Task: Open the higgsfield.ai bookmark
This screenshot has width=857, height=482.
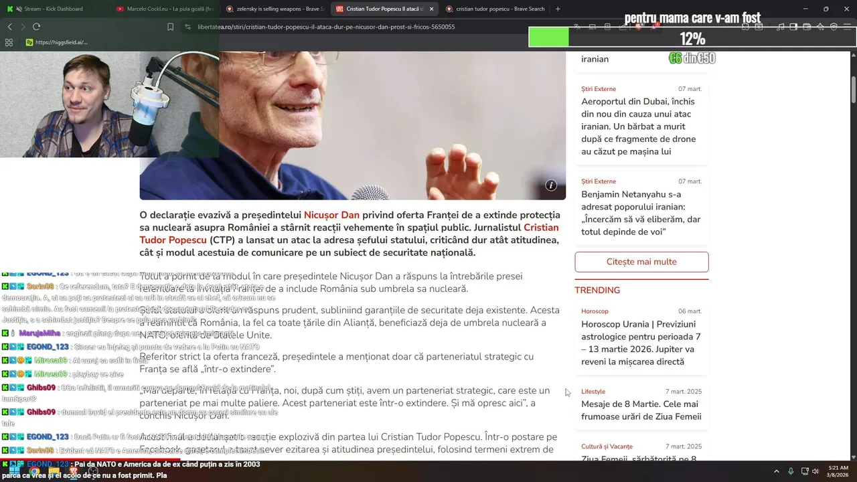Action: click(x=56, y=42)
